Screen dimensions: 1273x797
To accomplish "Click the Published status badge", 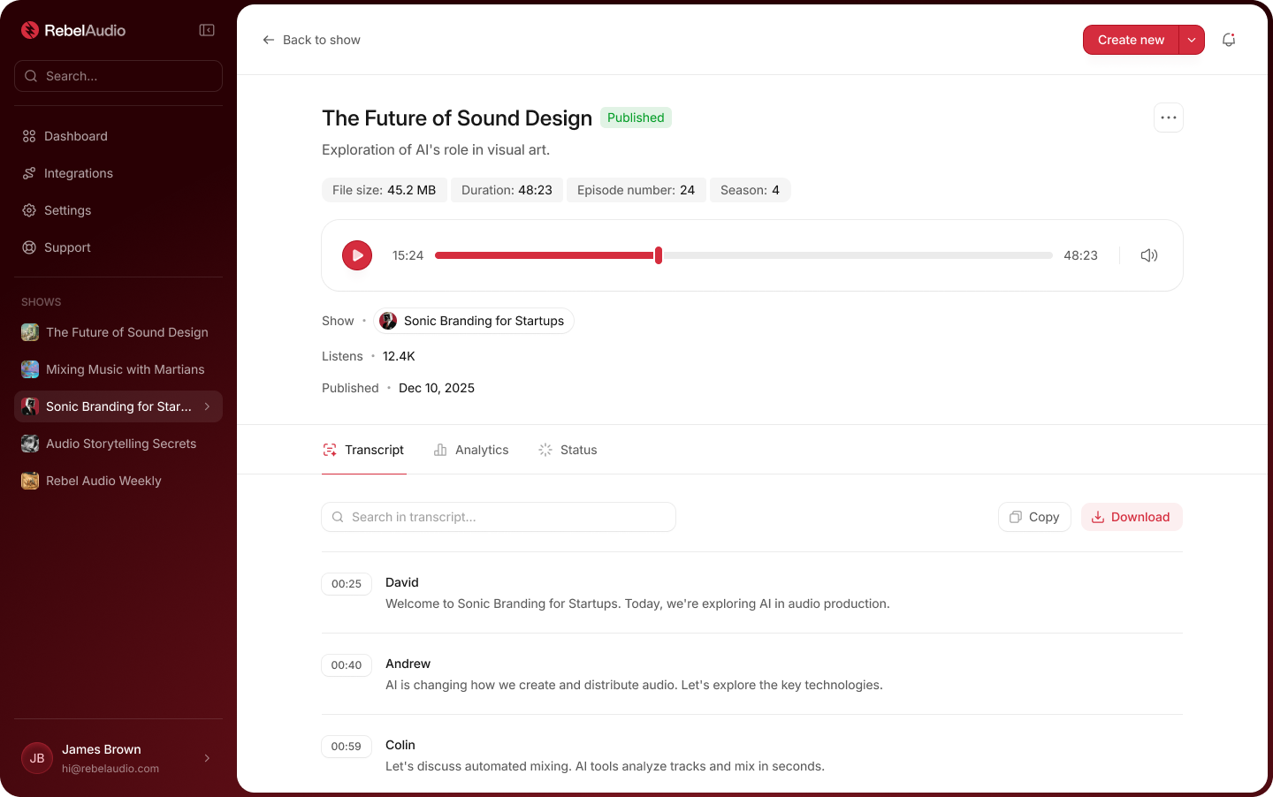I will (x=636, y=118).
